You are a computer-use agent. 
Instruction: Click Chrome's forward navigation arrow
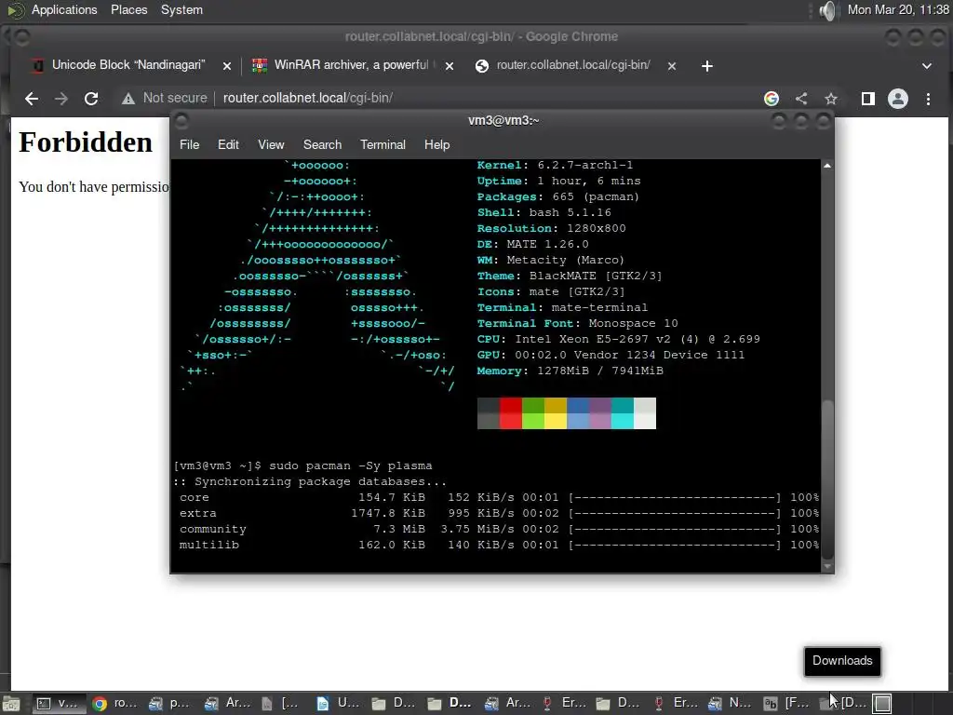coord(61,99)
